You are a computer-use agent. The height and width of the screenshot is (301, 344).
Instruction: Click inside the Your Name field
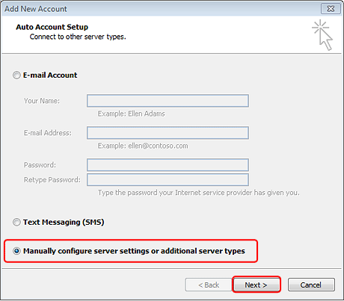click(x=168, y=101)
